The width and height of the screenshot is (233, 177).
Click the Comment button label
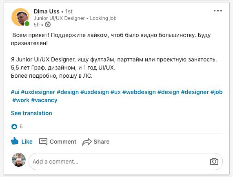coord(63,142)
